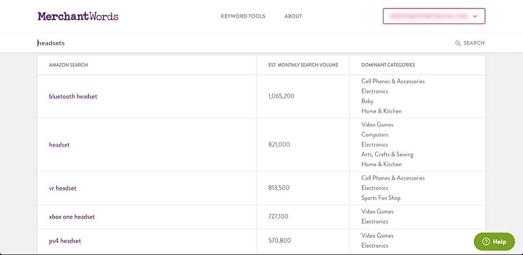The width and height of the screenshot is (523, 255).
Task: Go to the About page
Action: [x=293, y=16]
